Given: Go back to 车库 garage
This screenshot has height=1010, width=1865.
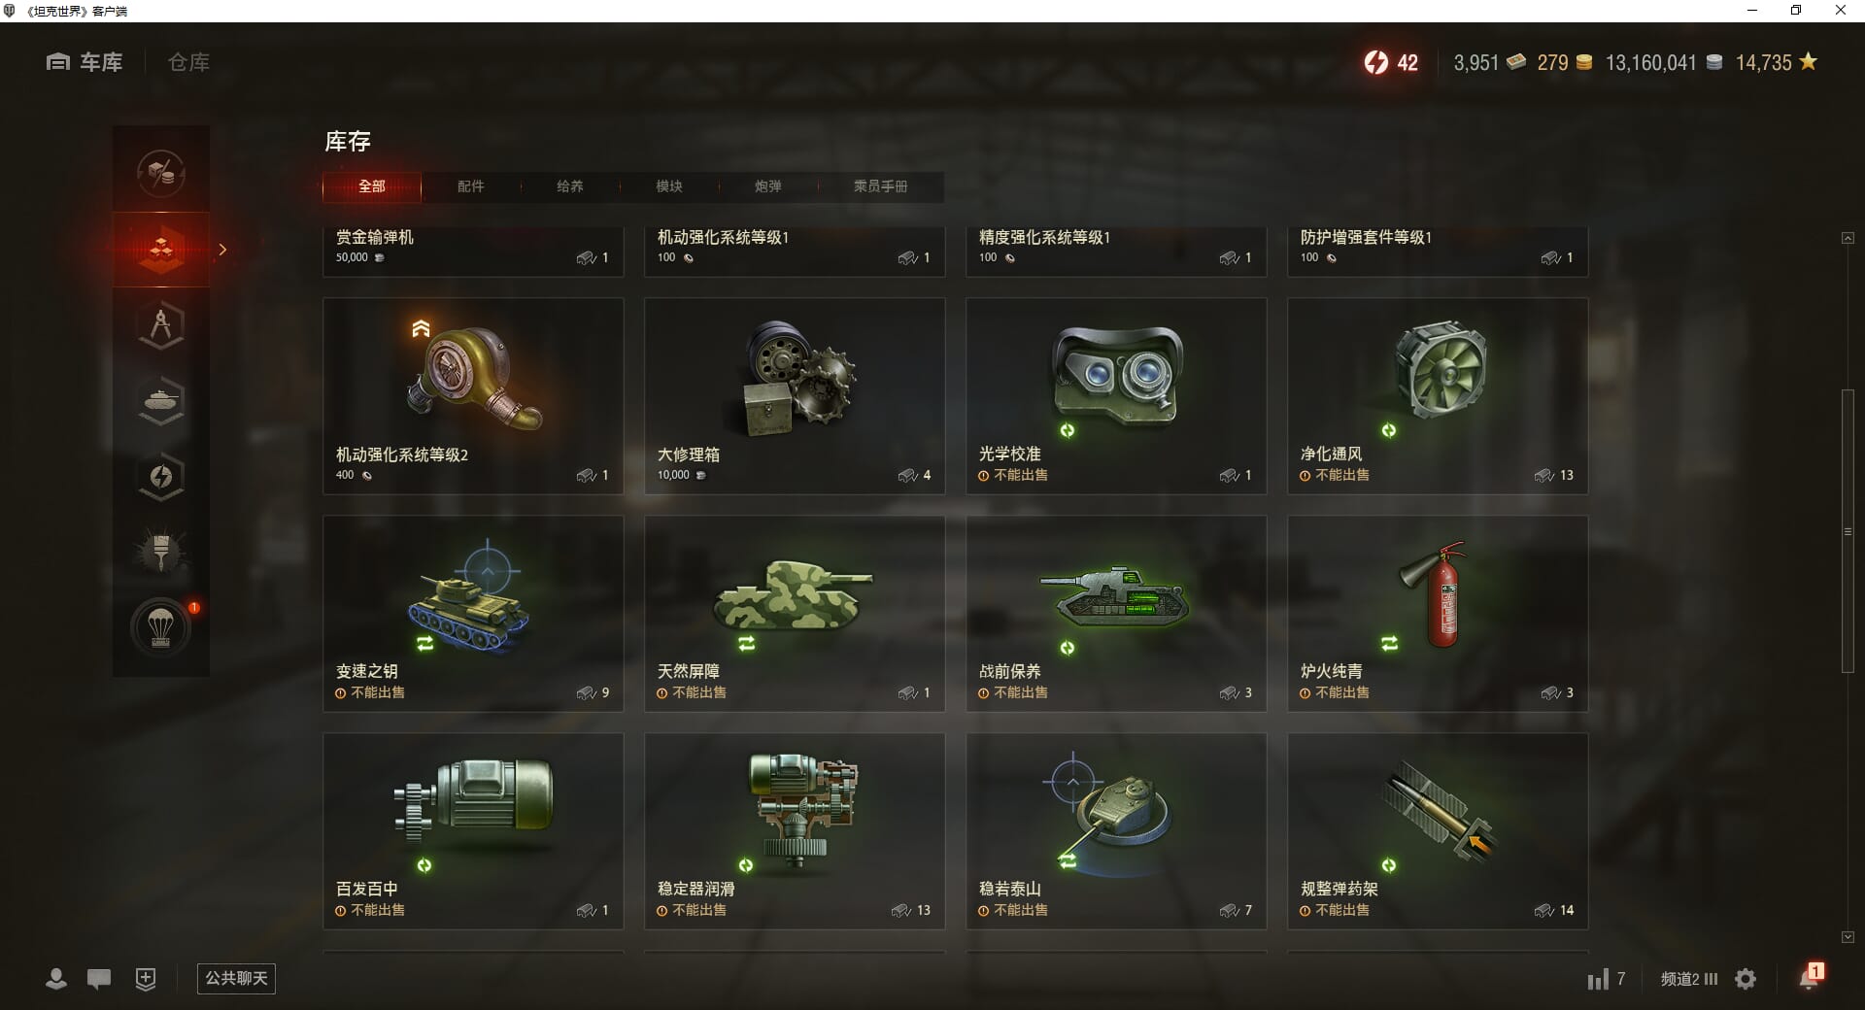Looking at the screenshot, I should coord(85,62).
